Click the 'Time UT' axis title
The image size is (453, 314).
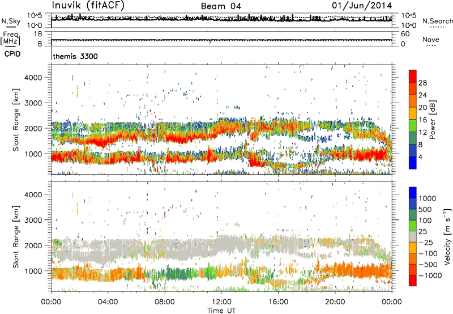(221, 311)
